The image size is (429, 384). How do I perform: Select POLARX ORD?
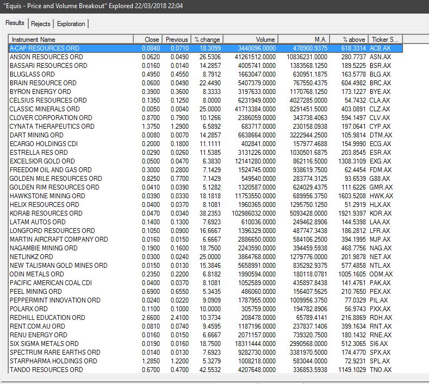(x=206, y=309)
